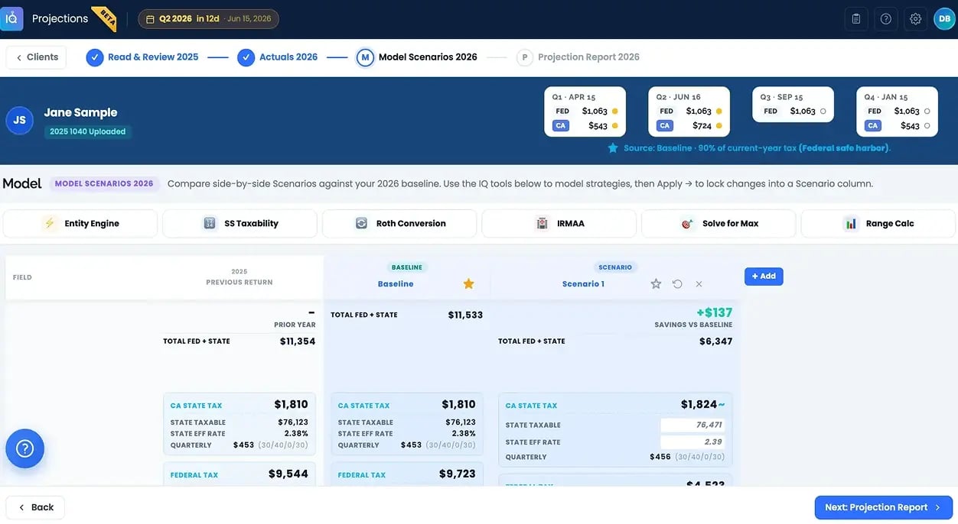Open the DB user avatar menu
Viewport: 958px width, 524px height.
pos(945,18)
